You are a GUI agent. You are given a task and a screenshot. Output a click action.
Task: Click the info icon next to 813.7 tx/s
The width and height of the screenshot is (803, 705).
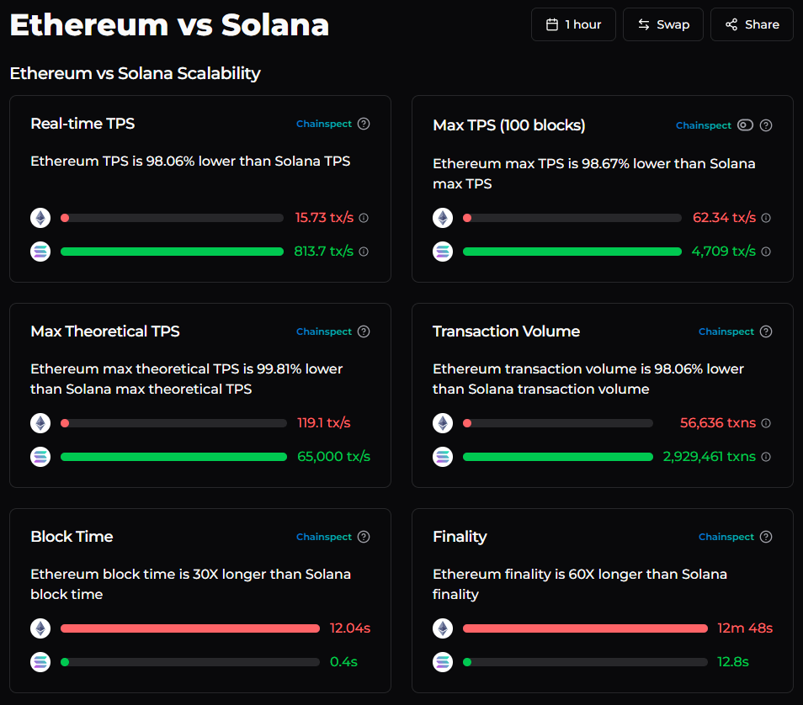pyautogui.click(x=363, y=251)
